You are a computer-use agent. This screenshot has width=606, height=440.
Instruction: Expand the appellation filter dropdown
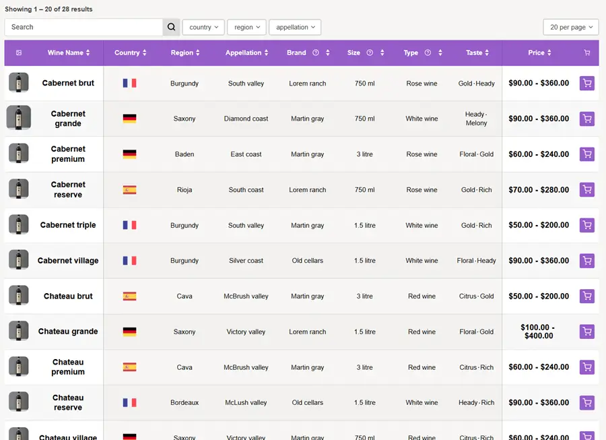click(295, 27)
